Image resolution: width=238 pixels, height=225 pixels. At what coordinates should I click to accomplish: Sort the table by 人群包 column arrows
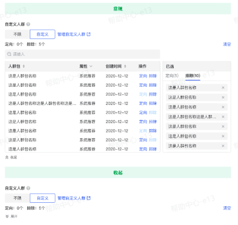point(24,66)
